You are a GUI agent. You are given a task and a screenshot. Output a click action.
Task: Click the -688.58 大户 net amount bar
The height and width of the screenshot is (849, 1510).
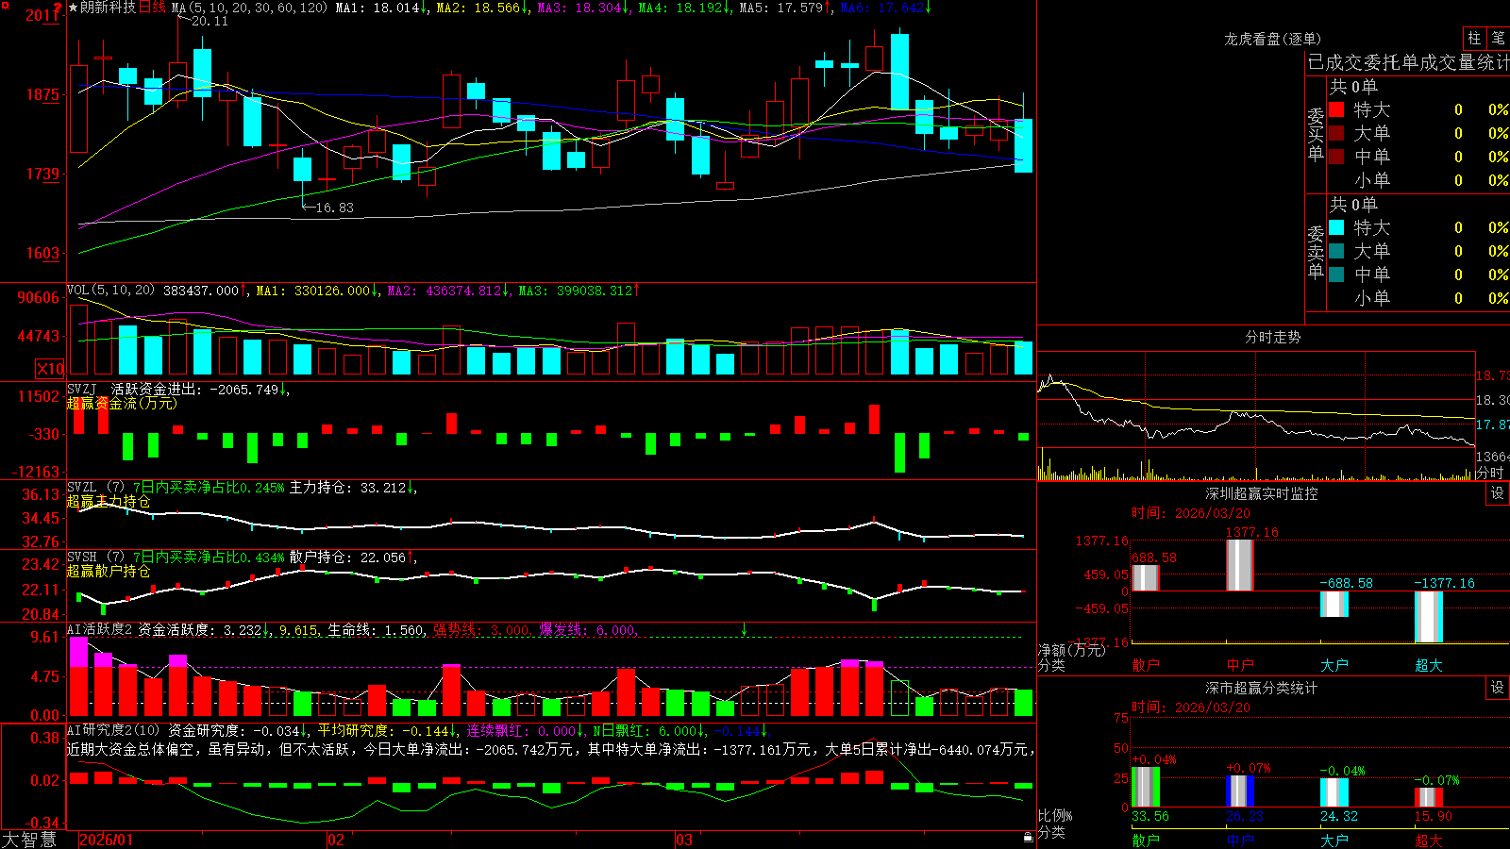(1334, 604)
